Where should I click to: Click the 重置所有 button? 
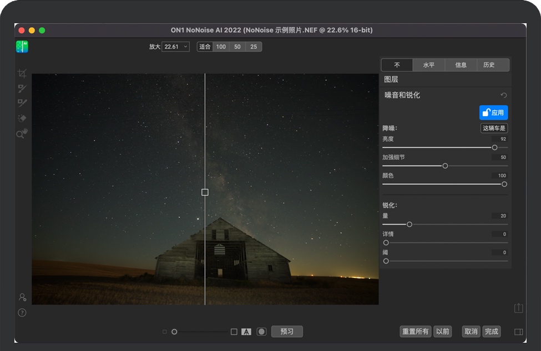tap(415, 332)
